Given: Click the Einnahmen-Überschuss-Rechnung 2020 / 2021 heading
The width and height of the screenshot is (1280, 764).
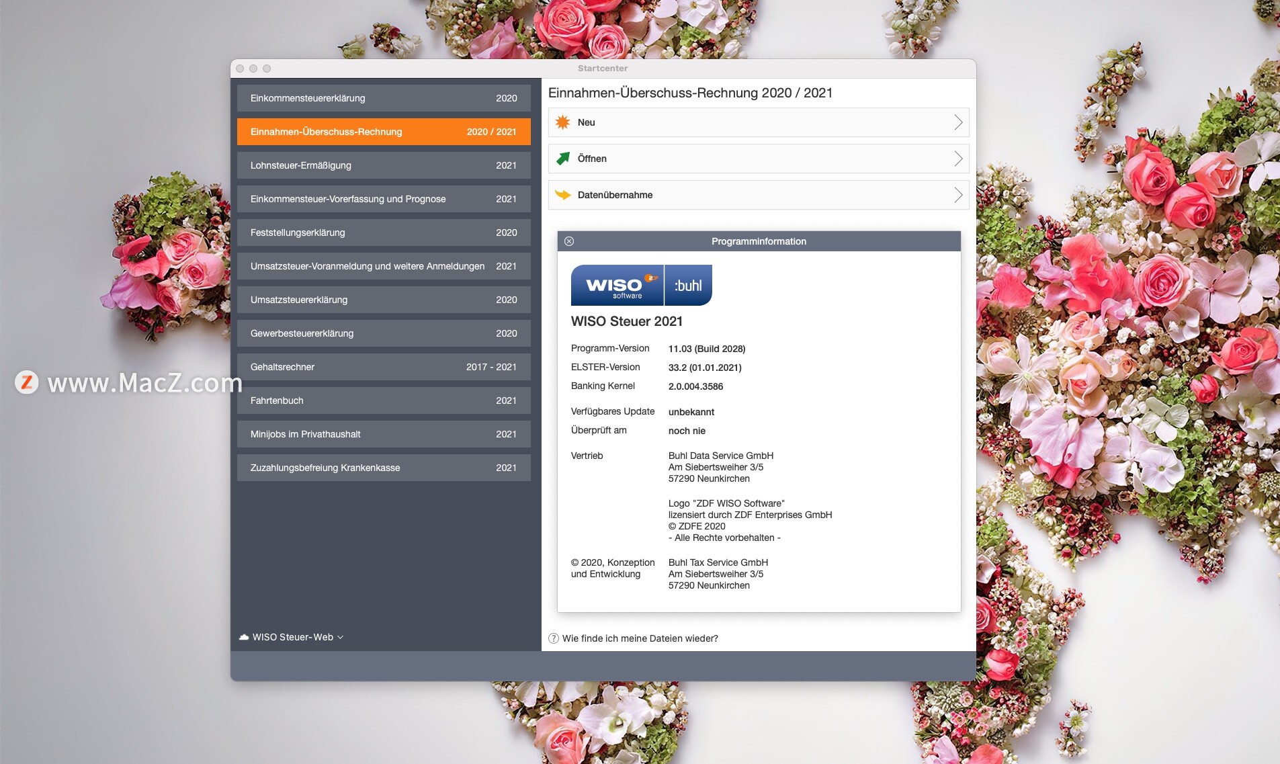Looking at the screenshot, I should tap(690, 93).
